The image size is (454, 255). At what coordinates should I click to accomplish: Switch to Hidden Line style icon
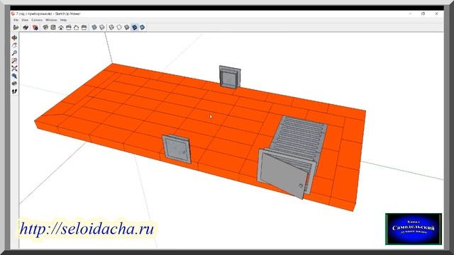[119, 28]
